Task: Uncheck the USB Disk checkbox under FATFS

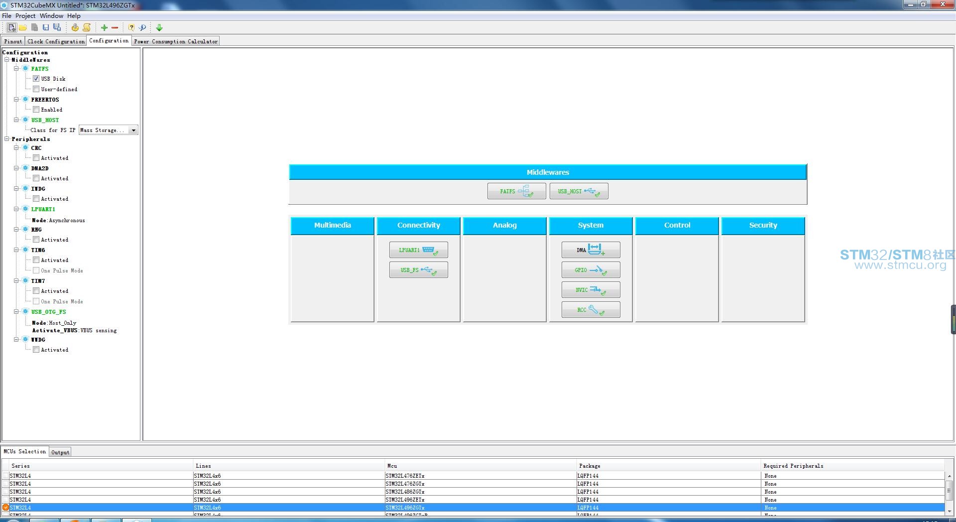Action: pos(36,79)
